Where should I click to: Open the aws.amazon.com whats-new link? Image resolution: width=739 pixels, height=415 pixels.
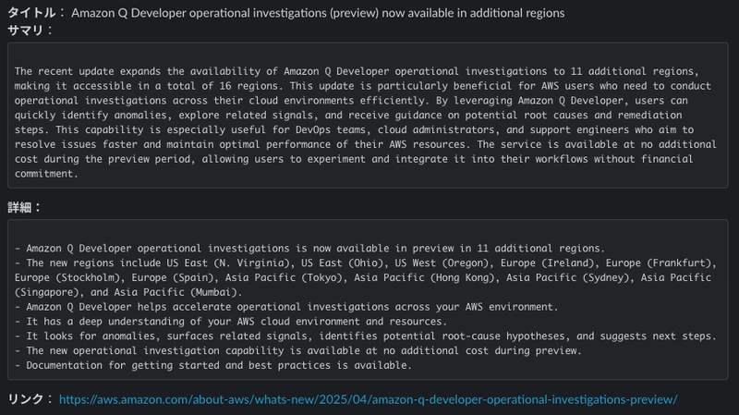pyautogui.click(x=368, y=399)
